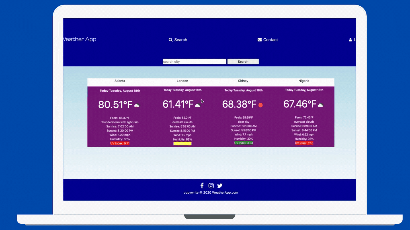Click the magnifying glass Search icon
410x230 pixels.
click(171, 40)
